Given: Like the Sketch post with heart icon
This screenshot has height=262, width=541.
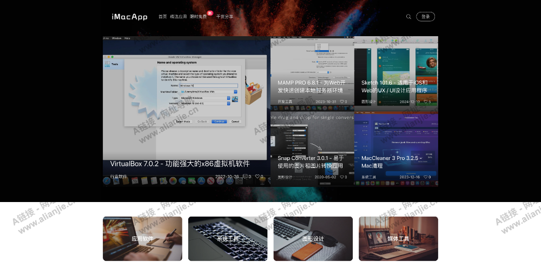Looking at the screenshot, I should click(x=426, y=102).
